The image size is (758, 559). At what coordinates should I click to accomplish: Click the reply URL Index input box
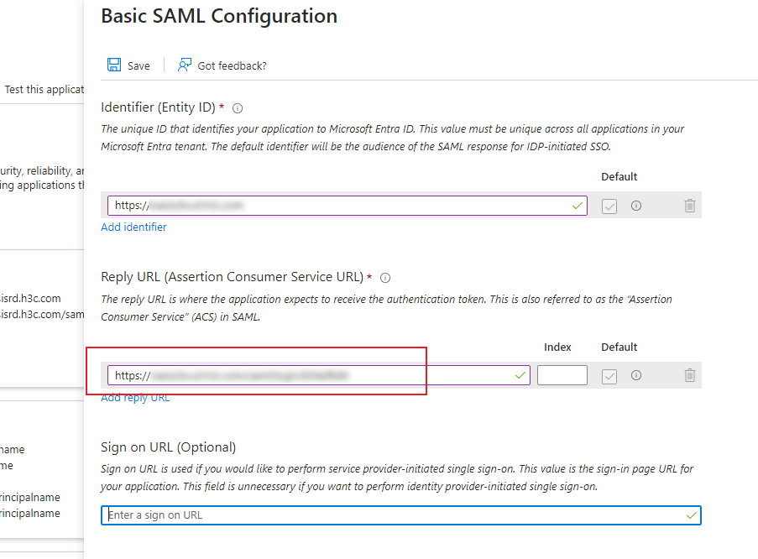pos(562,375)
